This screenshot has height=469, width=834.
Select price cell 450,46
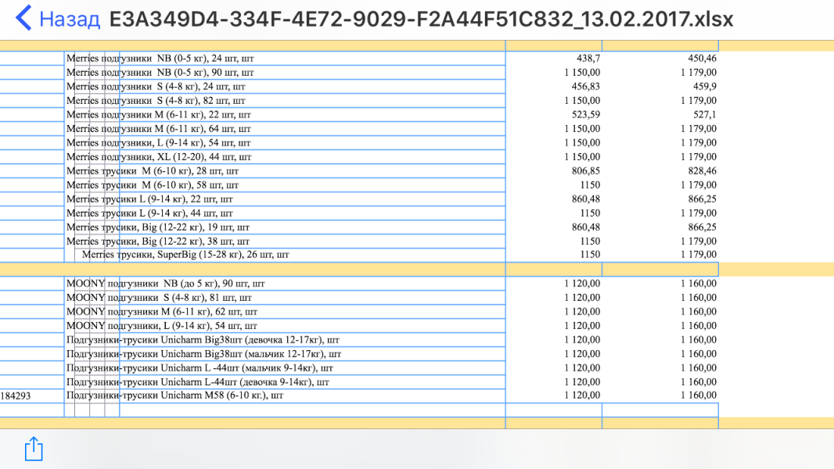click(702, 59)
